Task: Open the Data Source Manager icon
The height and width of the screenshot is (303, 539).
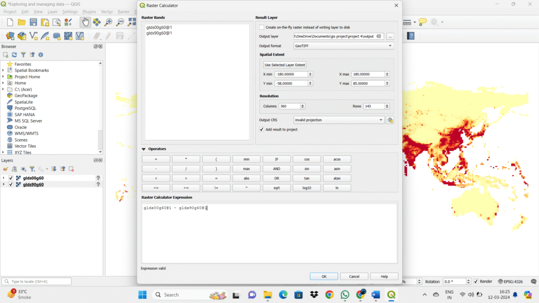Action: point(10,36)
